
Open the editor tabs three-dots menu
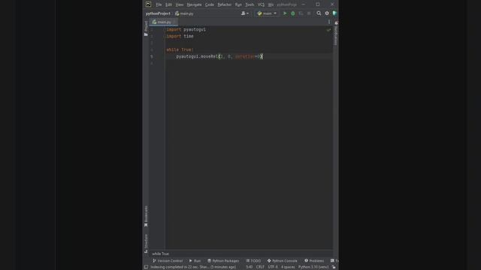(329, 22)
